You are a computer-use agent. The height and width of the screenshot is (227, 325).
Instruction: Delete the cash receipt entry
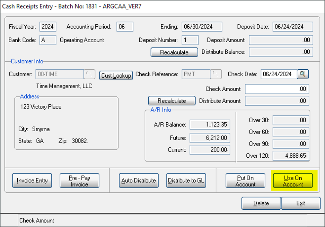pyautogui.click(x=261, y=203)
